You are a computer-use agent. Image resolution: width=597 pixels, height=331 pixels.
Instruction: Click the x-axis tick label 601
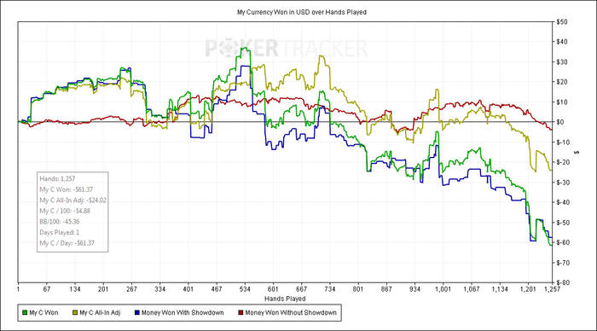(x=273, y=289)
